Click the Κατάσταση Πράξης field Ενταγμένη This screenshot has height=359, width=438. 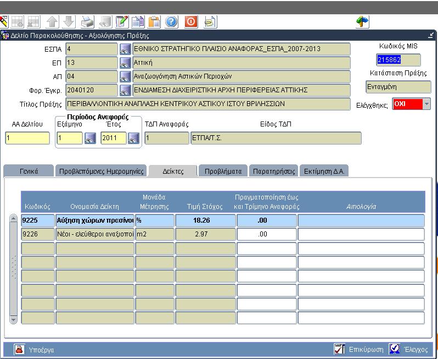pos(398,87)
